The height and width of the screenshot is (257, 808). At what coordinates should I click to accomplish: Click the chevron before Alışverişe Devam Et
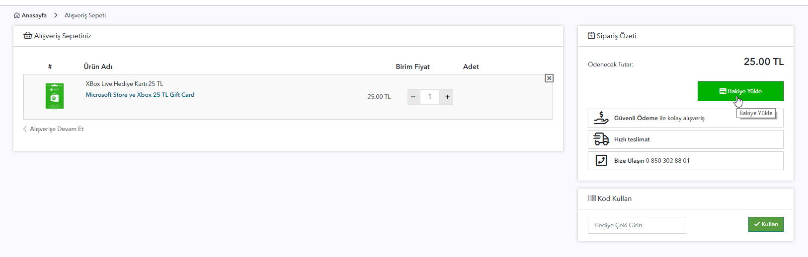(x=25, y=129)
